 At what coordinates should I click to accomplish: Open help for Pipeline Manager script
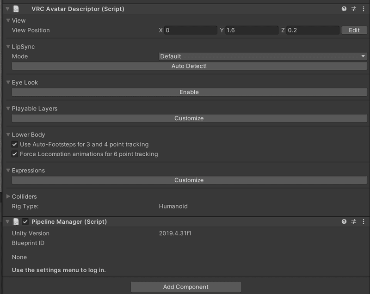(344, 221)
